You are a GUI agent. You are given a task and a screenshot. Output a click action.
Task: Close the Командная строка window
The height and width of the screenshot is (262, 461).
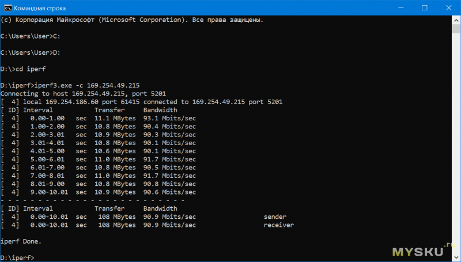click(449, 7)
